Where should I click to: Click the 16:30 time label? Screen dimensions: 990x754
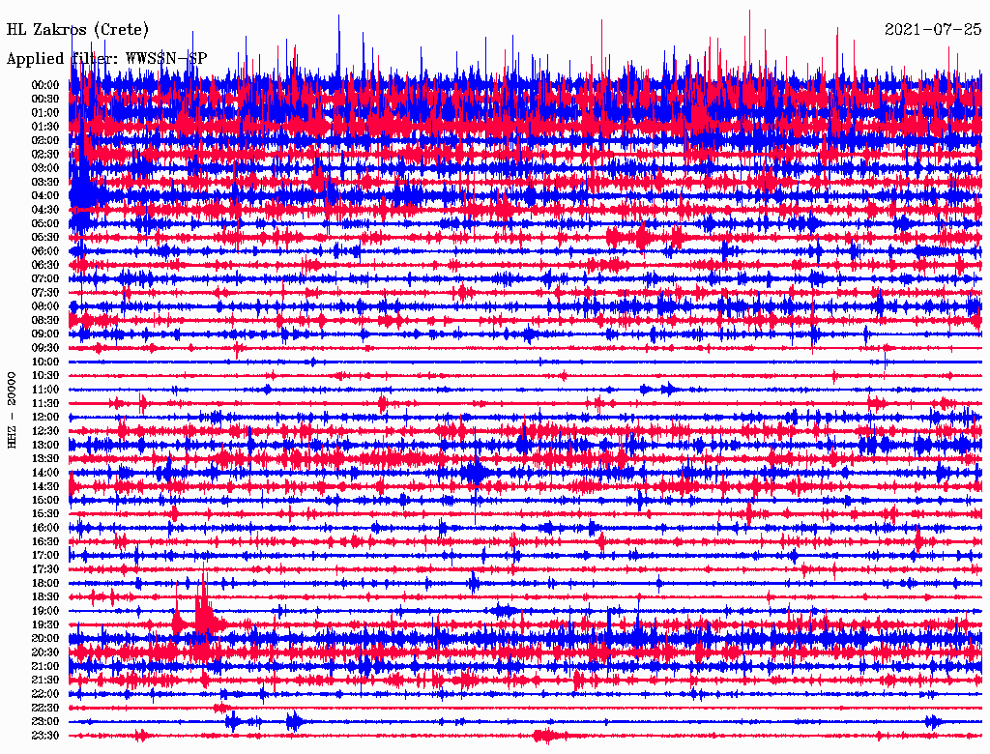45,542
